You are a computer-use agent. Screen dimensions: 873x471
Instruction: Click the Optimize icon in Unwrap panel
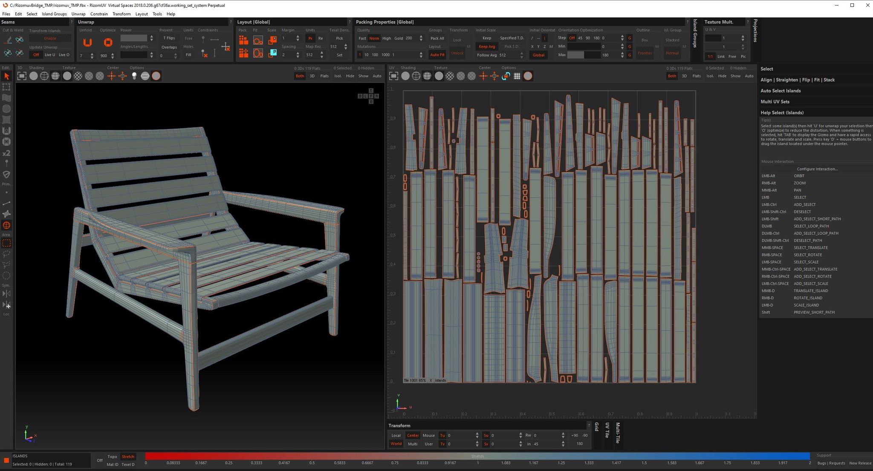pyautogui.click(x=108, y=42)
